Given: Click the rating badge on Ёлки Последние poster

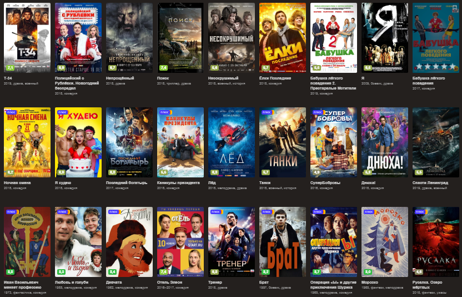Looking at the screenshot, I should (266, 68).
